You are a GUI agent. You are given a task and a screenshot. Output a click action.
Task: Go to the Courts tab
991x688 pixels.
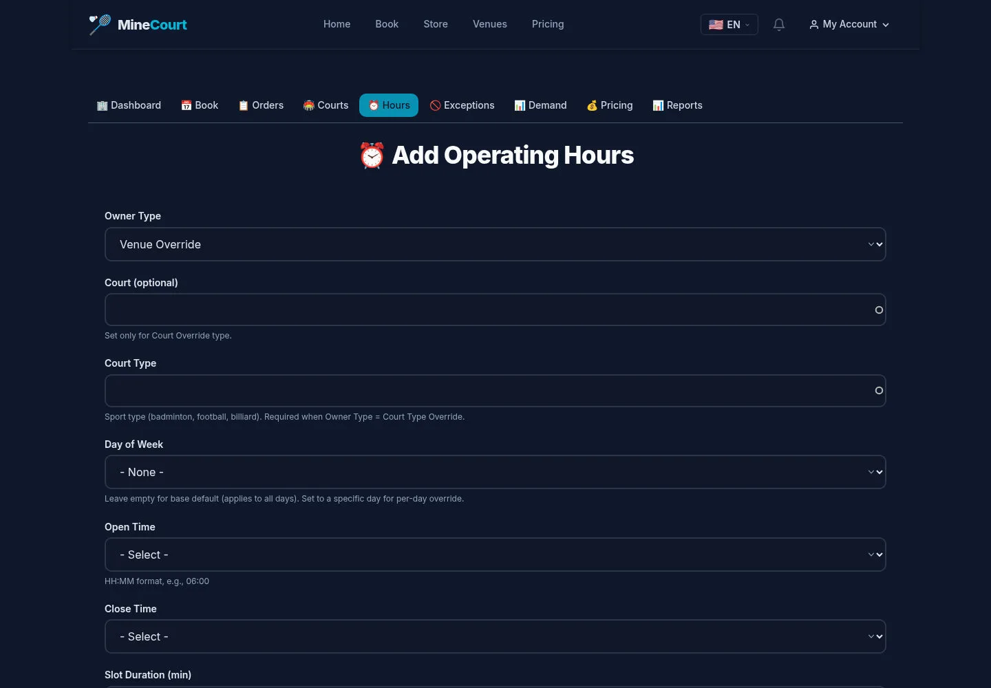326,105
